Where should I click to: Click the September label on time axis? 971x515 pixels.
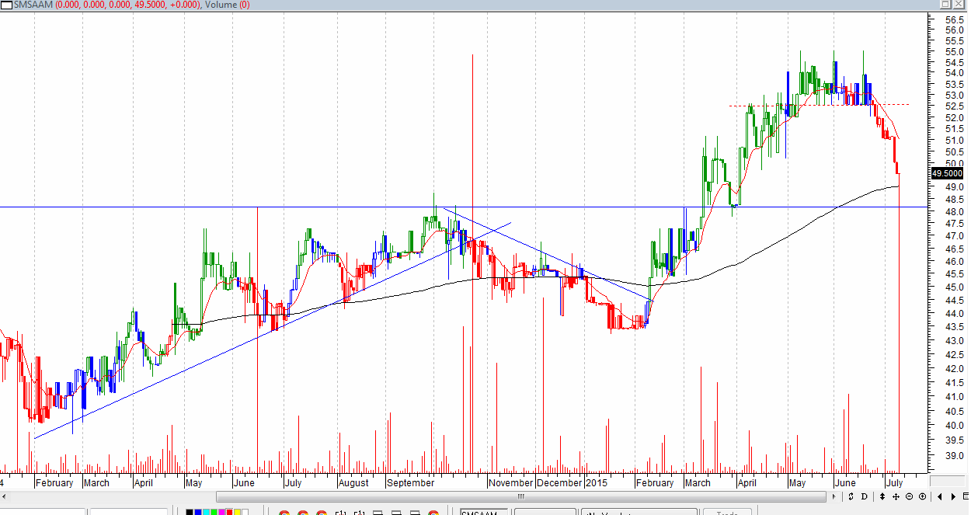[410, 482]
